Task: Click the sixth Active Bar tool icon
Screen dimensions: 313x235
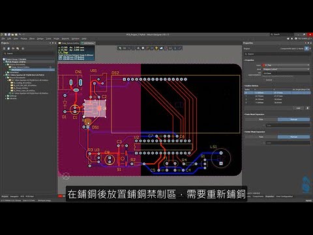Action: click(143, 48)
